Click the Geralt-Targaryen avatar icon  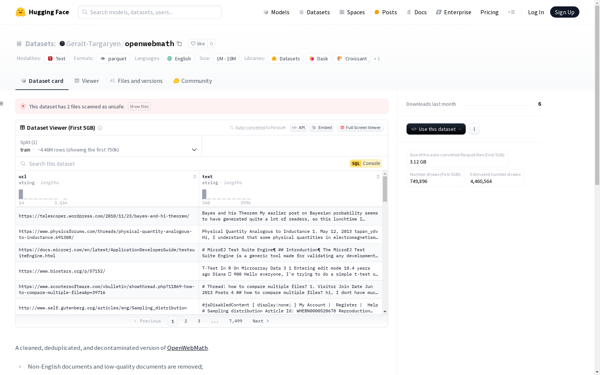coord(62,43)
